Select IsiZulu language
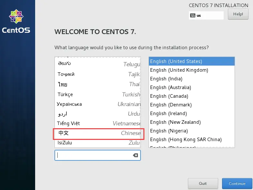The height and width of the screenshot is (190, 253). point(98,143)
